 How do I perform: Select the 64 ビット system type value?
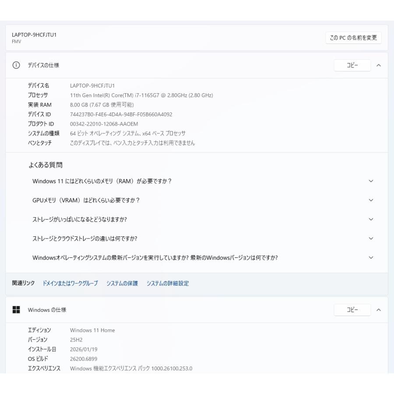click(x=128, y=134)
